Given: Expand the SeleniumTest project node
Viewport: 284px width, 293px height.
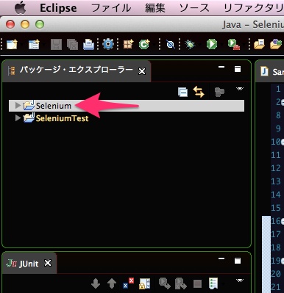Looking at the screenshot, I should (x=18, y=118).
